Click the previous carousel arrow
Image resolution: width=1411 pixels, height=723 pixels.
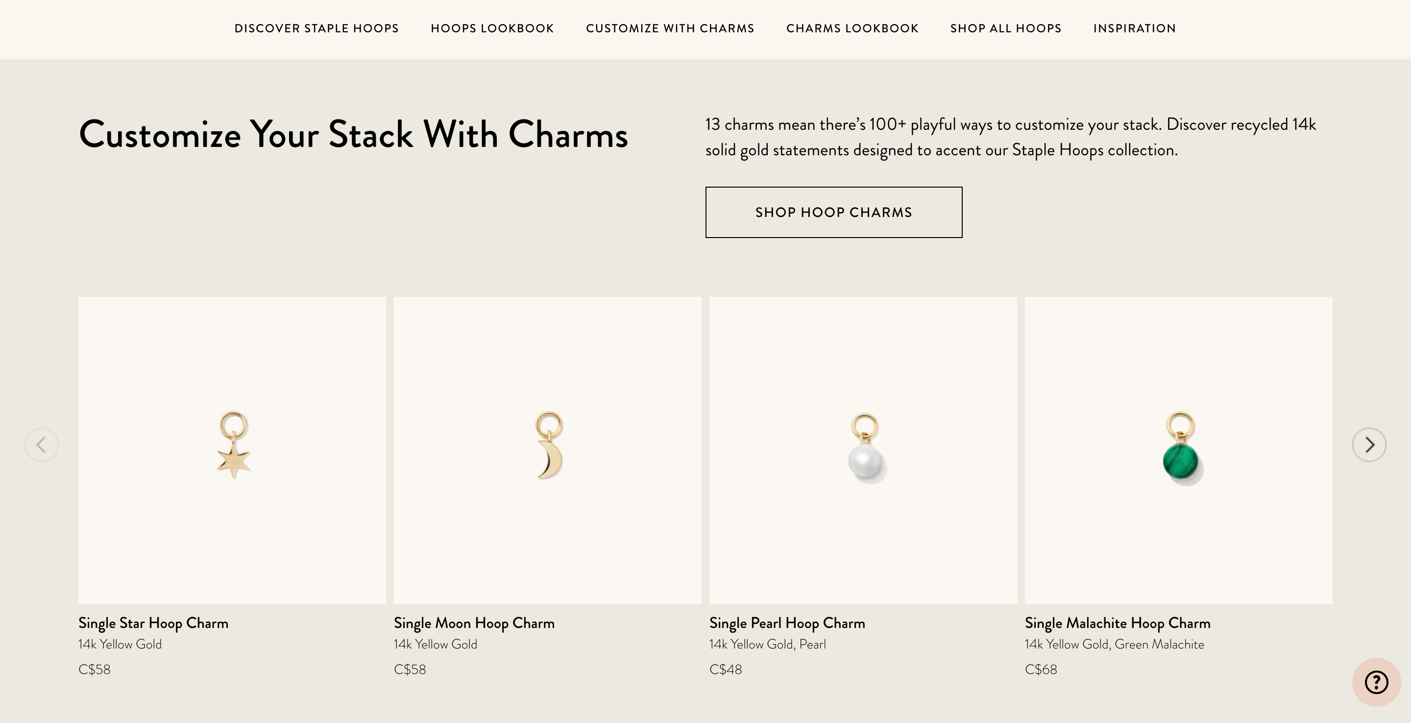pos(42,445)
